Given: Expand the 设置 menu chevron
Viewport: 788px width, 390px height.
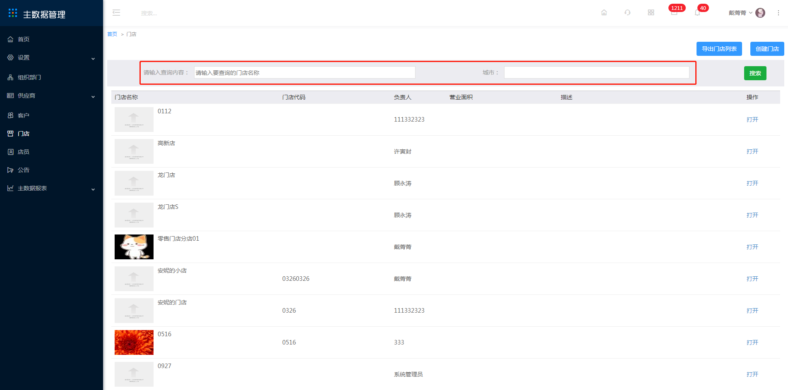Looking at the screenshot, I should [93, 58].
